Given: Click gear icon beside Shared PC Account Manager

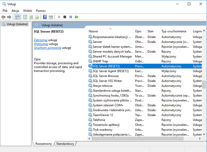Looking at the screenshot, I should coord(90,56).
